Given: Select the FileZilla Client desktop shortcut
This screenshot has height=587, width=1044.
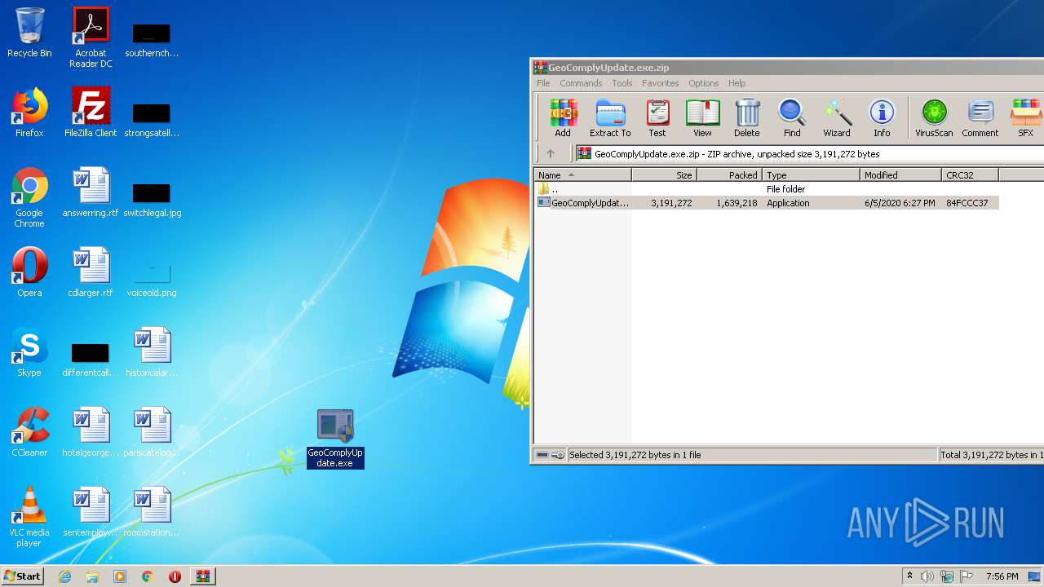Looking at the screenshot, I should click(x=91, y=113).
